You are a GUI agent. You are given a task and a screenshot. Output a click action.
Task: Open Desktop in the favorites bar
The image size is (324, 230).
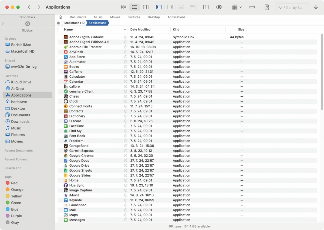[154, 17]
